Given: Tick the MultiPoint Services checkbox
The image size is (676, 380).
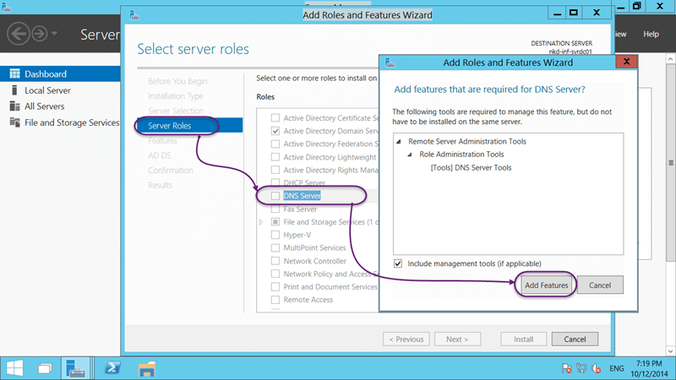Looking at the screenshot, I should (x=275, y=247).
